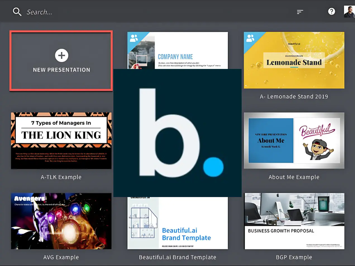
Task: Open the user profile avatar menu
Action: tap(349, 12)
